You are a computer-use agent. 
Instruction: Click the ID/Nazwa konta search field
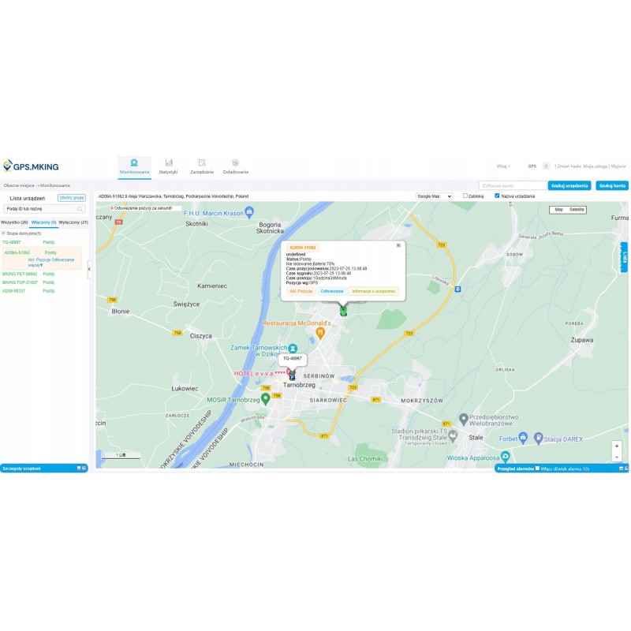[x=512, y=185]
